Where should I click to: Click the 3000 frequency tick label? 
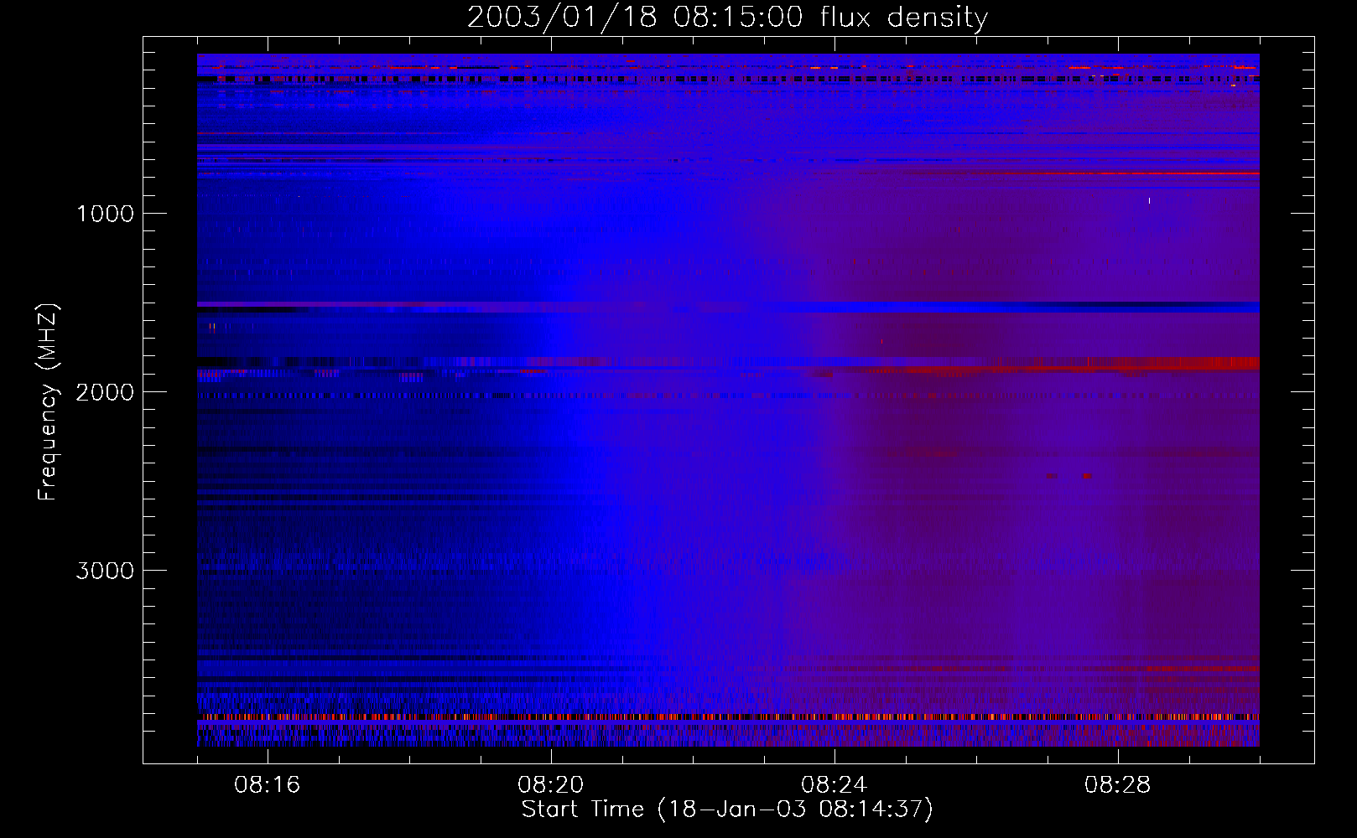105,571
